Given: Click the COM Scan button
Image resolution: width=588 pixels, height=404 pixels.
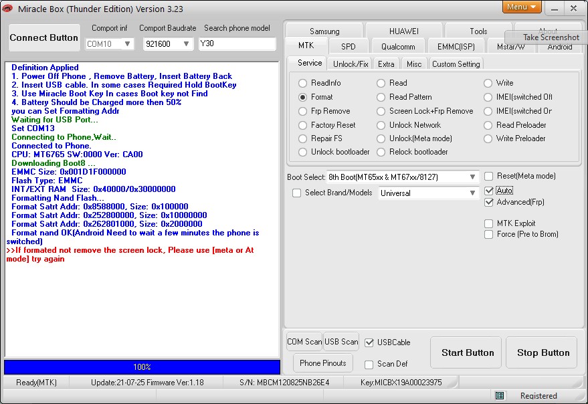Looking at the screenshot, I should [304, 342].
